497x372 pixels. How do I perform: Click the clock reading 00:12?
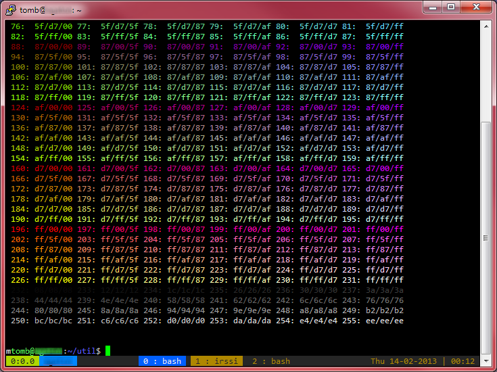tap(463, 361)
